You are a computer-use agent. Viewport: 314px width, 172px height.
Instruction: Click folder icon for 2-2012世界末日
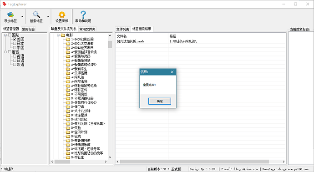pos(68,48)
